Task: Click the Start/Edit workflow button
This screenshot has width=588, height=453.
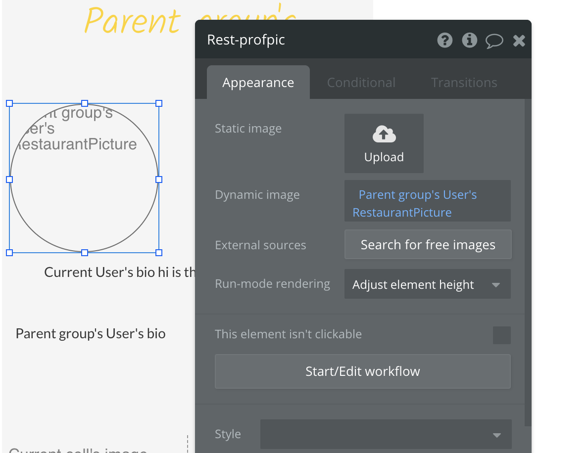Action: pos(362,371)
